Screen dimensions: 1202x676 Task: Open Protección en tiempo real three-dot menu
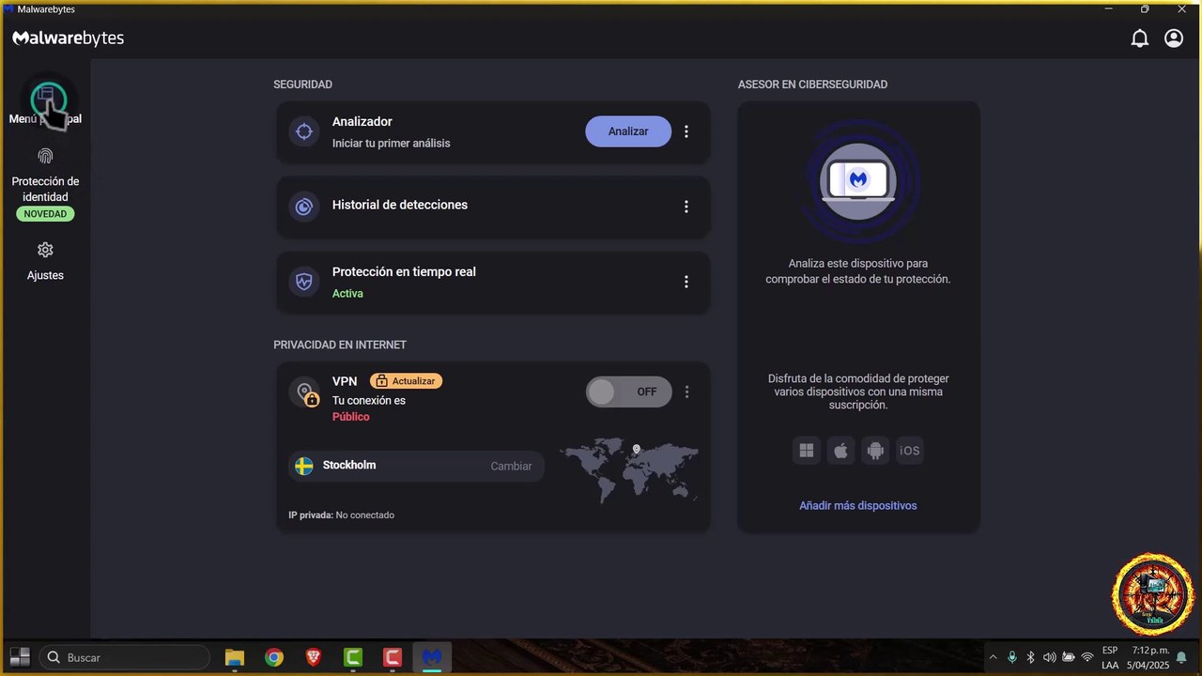(x=686, y=282)
